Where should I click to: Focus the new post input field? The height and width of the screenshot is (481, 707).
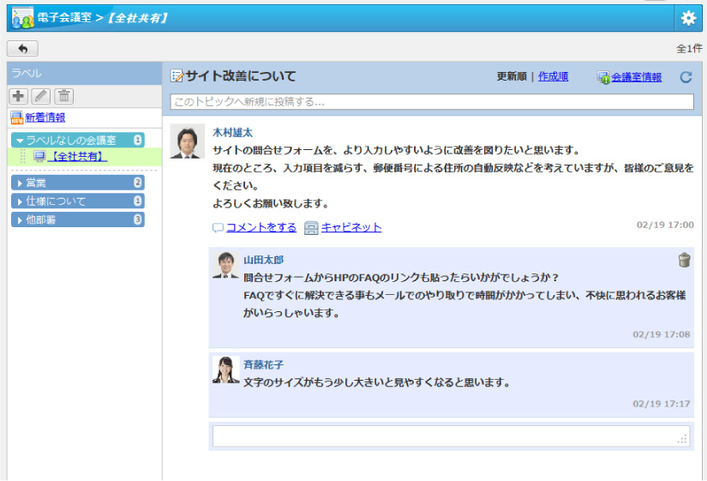(432, 102)
